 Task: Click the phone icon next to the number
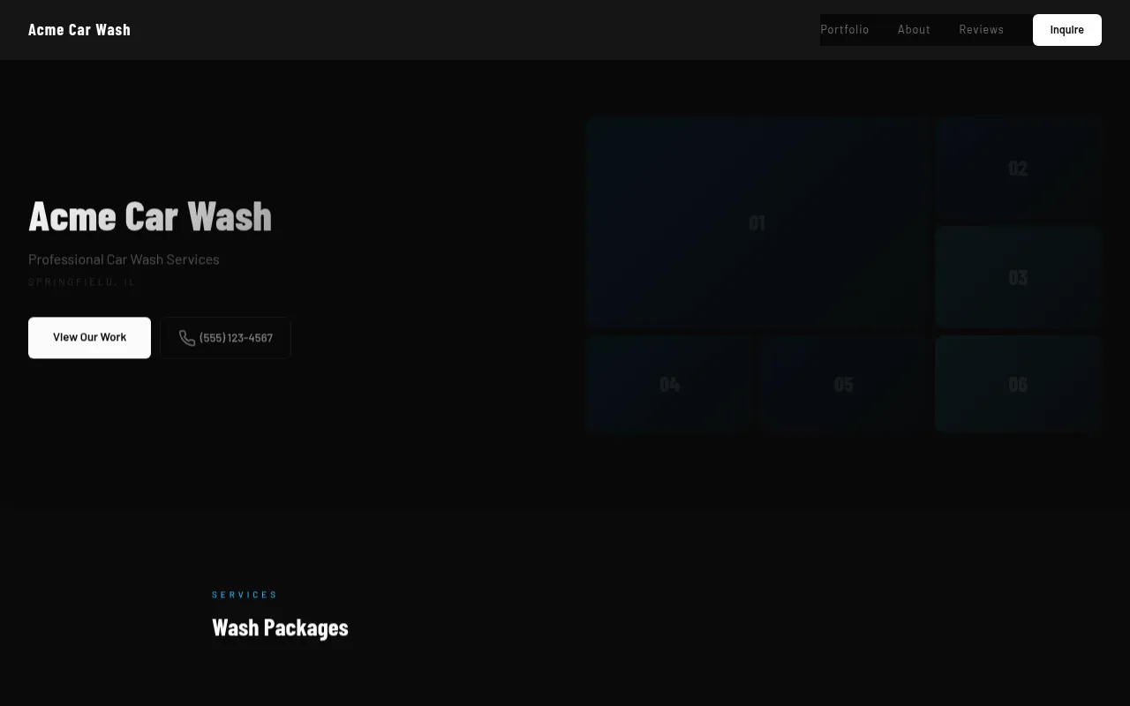coord(187,337)
